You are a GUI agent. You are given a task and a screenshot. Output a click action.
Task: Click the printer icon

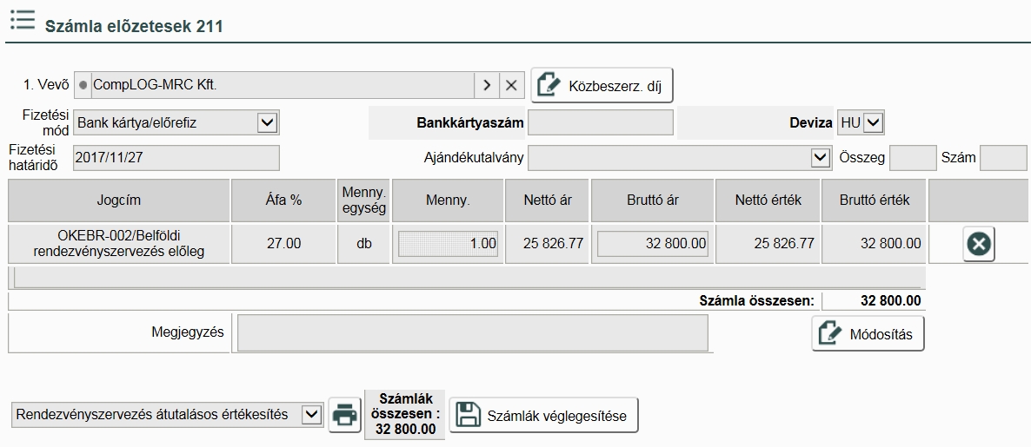point(345,415)
